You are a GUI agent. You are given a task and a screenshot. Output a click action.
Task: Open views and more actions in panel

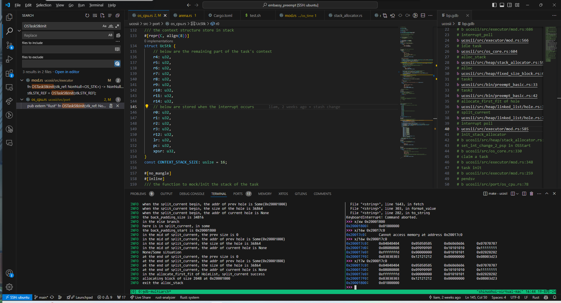pos(539,193)
